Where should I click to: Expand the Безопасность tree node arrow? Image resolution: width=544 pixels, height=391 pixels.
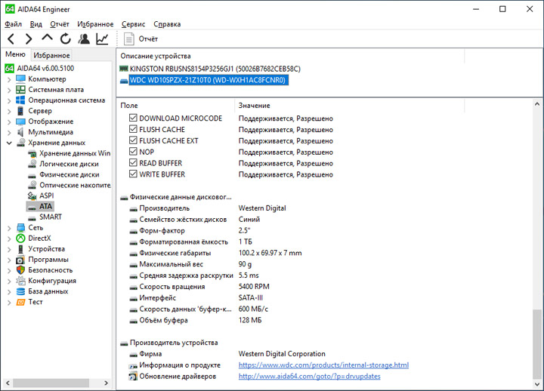coord(9,271)
